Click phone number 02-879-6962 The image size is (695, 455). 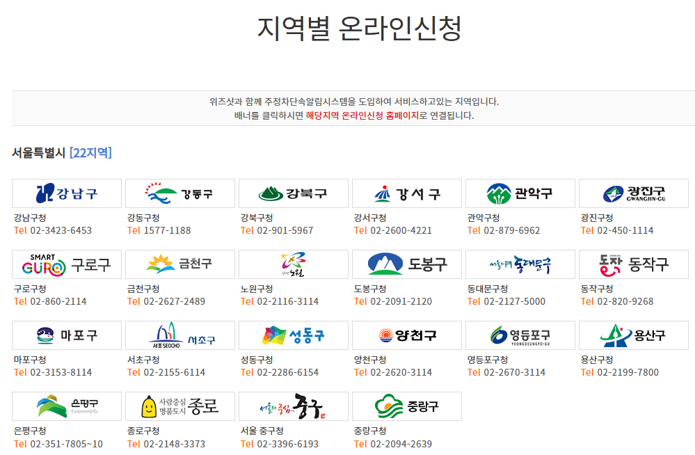click(512, 230)
